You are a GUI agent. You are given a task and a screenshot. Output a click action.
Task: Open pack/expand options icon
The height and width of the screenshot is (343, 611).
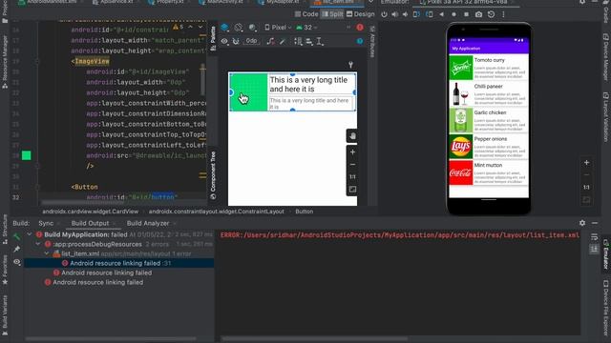[x=298, y=41]
